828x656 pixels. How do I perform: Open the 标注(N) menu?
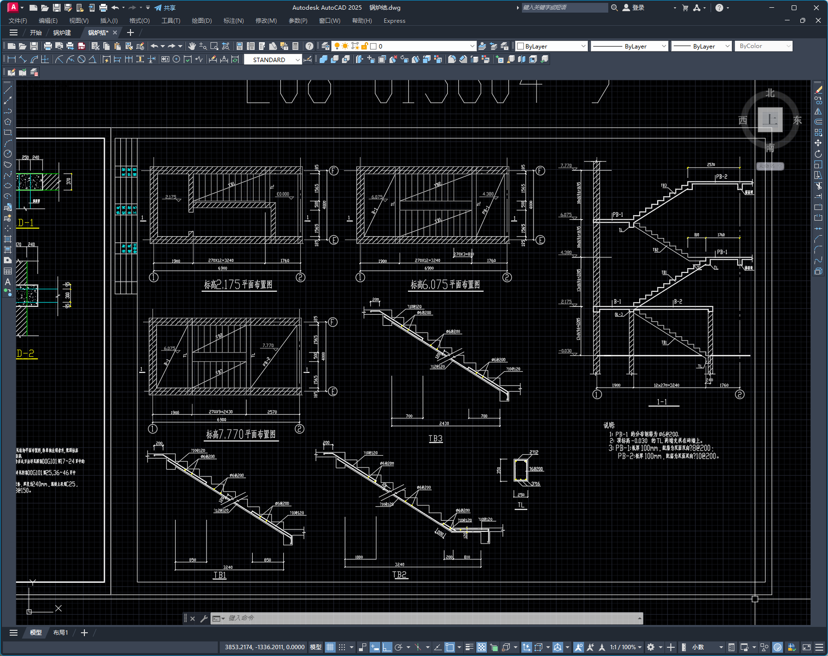click(233, 21)
